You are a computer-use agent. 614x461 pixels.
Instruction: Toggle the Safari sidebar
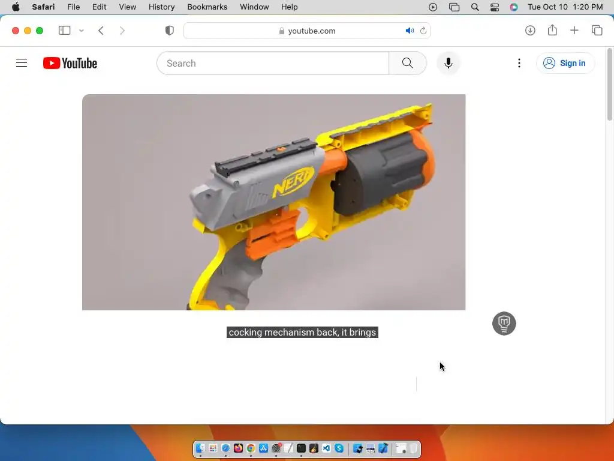(x=65, y=31)
